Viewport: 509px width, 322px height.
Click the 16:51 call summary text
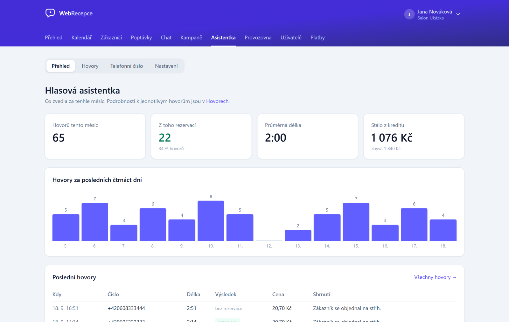pyautogui.click(x=347, y=308)
